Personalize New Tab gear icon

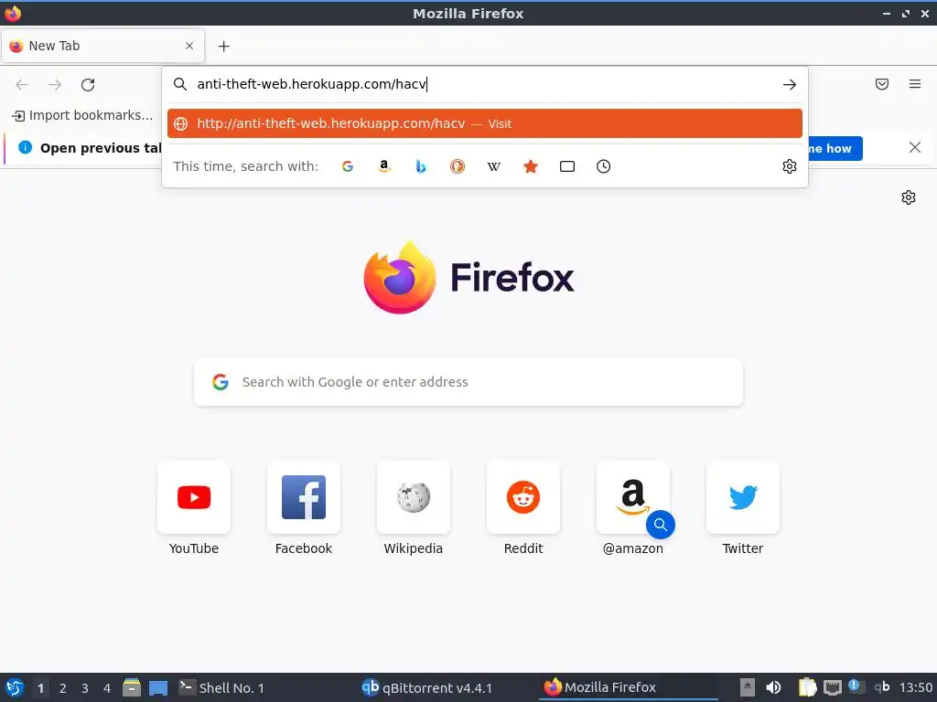[x=909, y=197]
